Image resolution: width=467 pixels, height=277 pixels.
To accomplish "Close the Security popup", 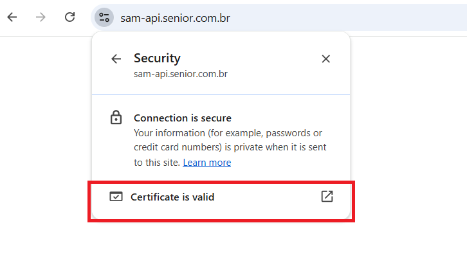I will point(325,59).
